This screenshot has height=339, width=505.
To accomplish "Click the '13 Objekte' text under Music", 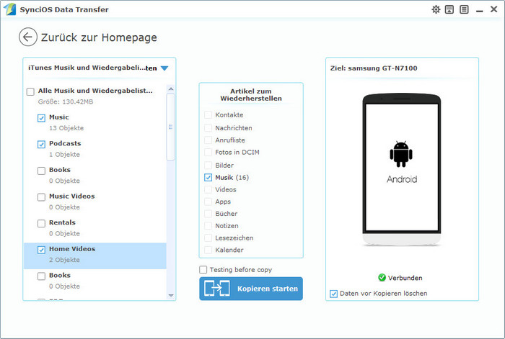I will point(66,128).
